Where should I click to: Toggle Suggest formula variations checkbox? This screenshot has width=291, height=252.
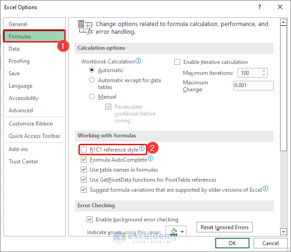tap(84, 189)
